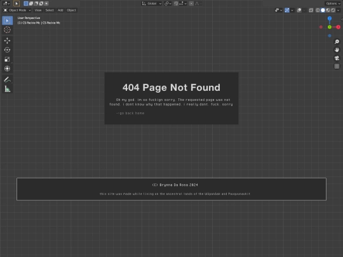The width and height of the screenshot is (343, 257).
Task: Click the '(1) CS Packie Mc | CS Packie Mc' text
Action: [x=39, y=23]
